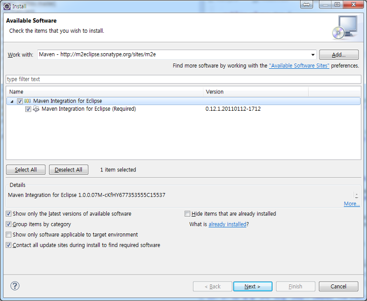Click Deselect All button
Viewport: 367px width, 301px height.
68,169
